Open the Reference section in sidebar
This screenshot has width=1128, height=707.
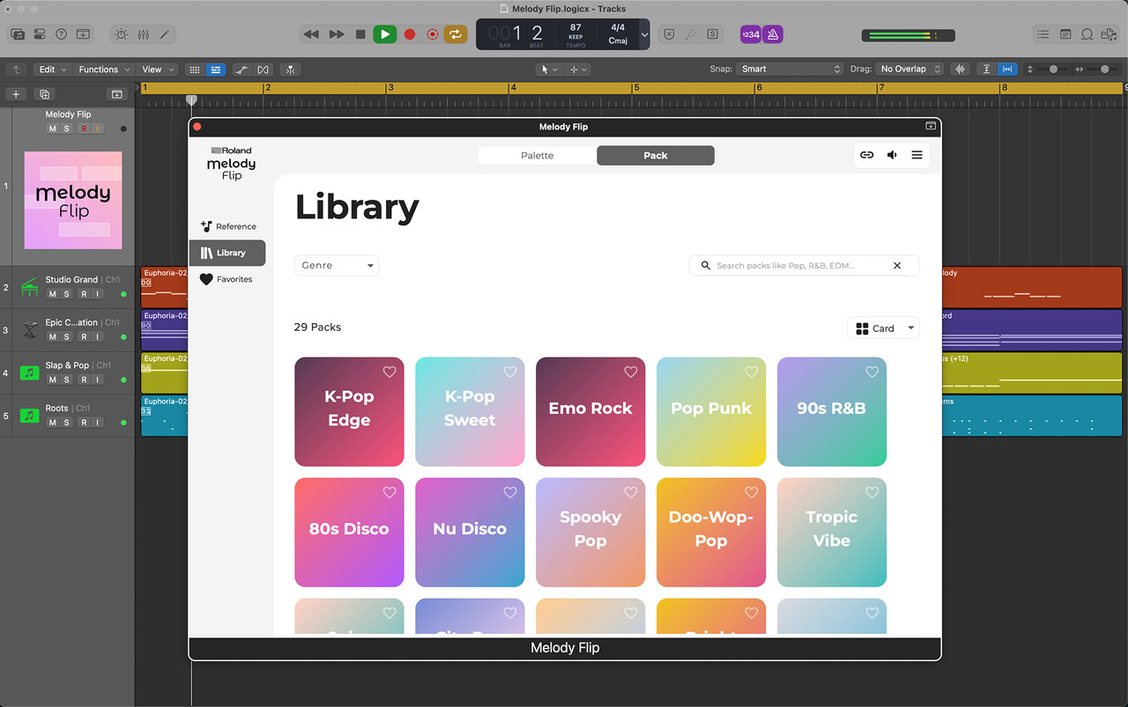pyautogui.click(x=227, y=226)
